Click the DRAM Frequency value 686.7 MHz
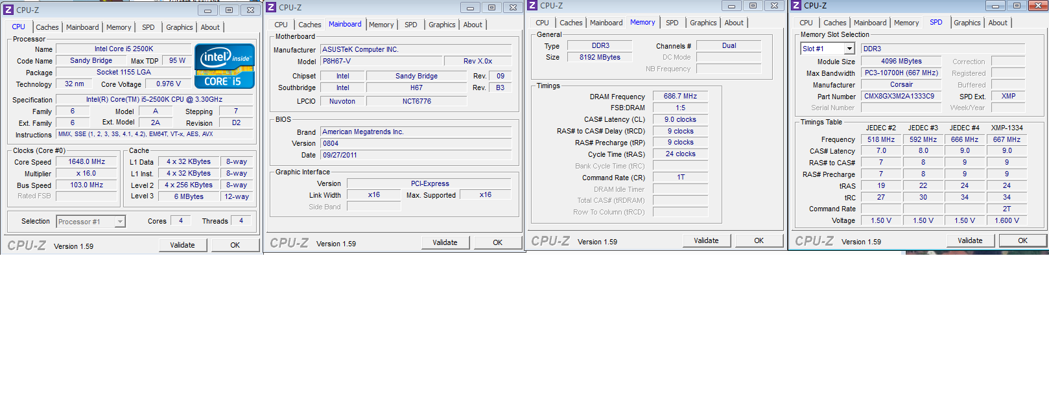1049x420 pixels. [x=680, y=96]
